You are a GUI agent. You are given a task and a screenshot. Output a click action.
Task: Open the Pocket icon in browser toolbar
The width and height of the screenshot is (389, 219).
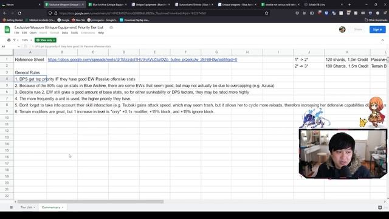click(x=297, y=13)
